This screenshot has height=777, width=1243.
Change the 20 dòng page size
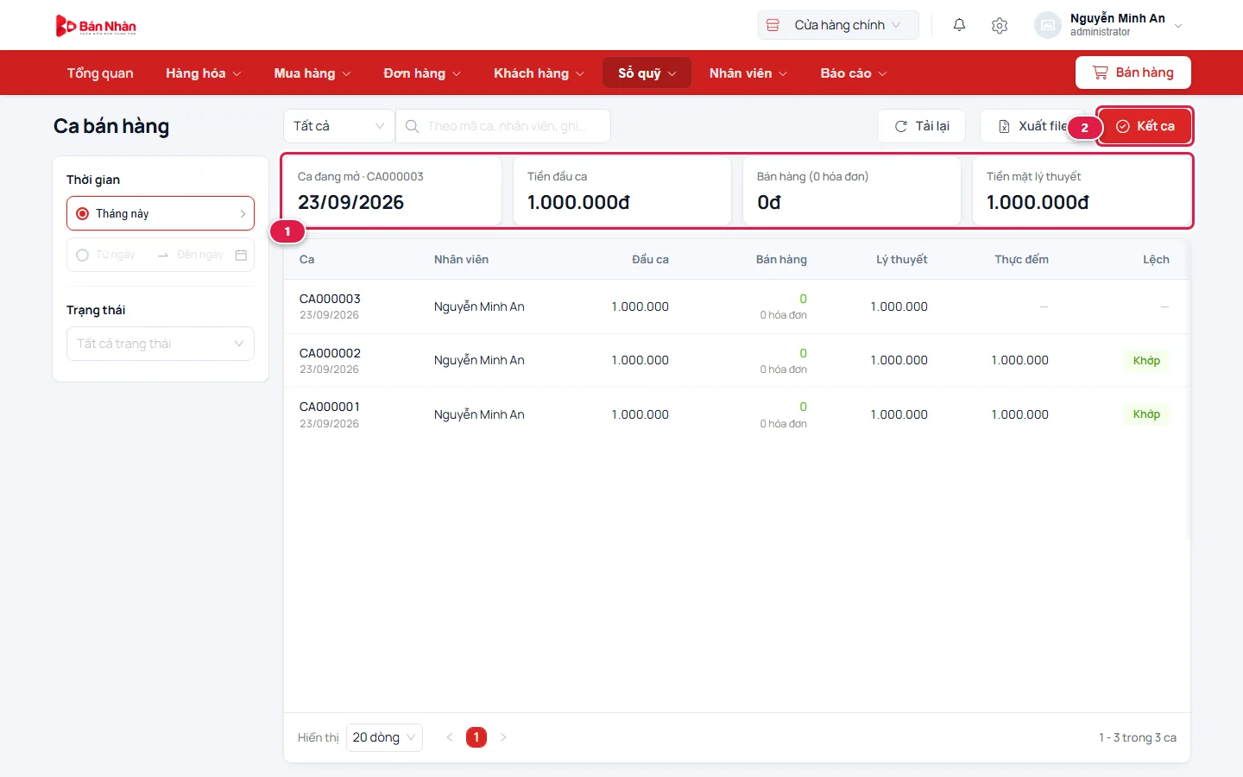(x=384, y=737)
